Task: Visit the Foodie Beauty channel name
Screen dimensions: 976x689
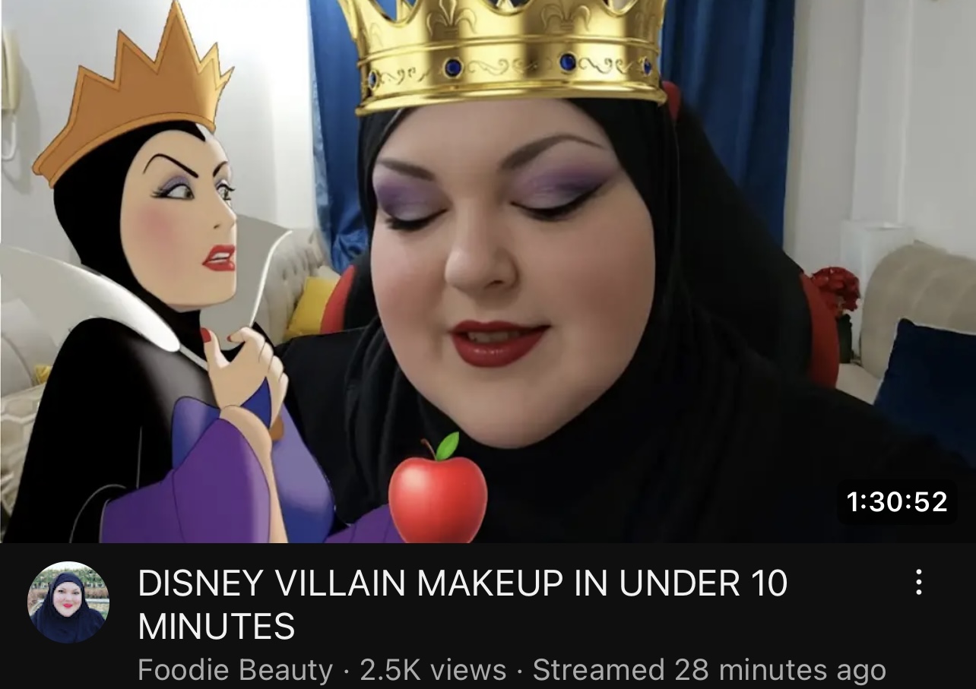Action: pos(235,670)
